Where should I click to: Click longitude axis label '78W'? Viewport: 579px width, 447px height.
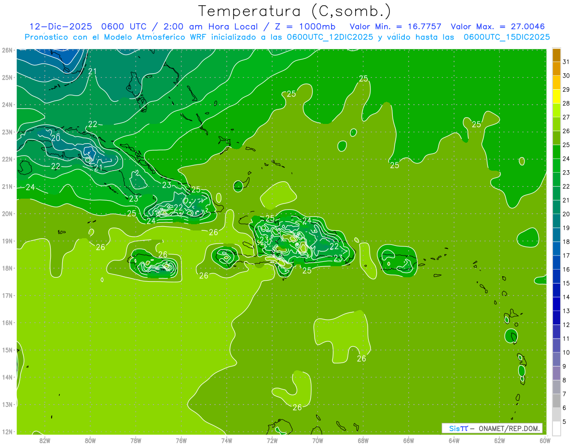pos(136,440)
